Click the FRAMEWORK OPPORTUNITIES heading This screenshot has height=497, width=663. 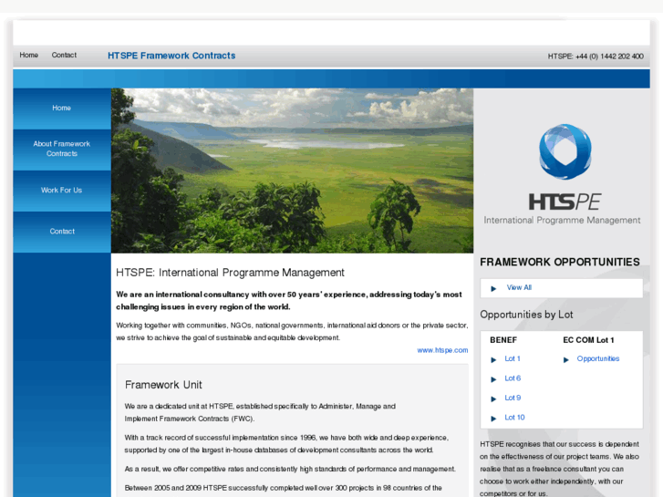560,262
